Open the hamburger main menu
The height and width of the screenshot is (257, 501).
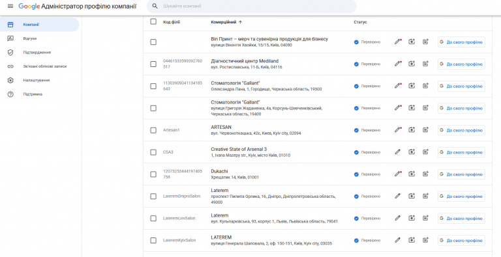pyautogui.click(x=10, y=6)
